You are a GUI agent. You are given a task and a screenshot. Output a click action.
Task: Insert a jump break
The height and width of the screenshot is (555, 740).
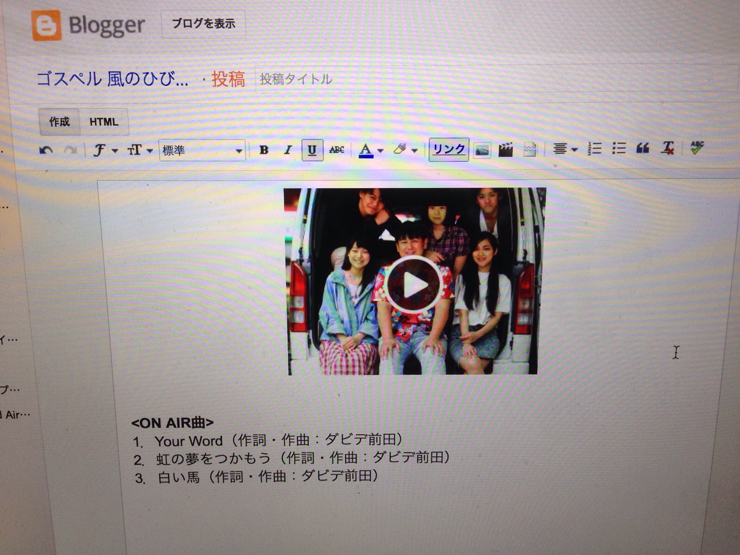pyautogui.click(x=530, y=149)
